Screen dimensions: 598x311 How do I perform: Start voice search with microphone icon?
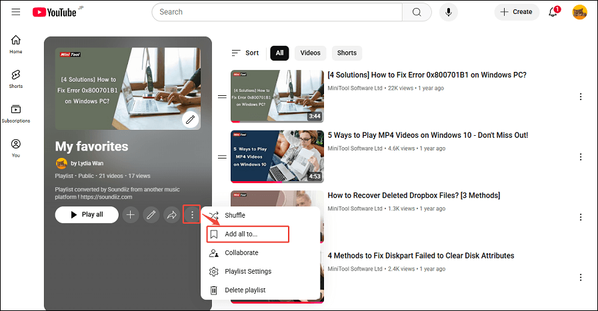click(x=449, y=12)
